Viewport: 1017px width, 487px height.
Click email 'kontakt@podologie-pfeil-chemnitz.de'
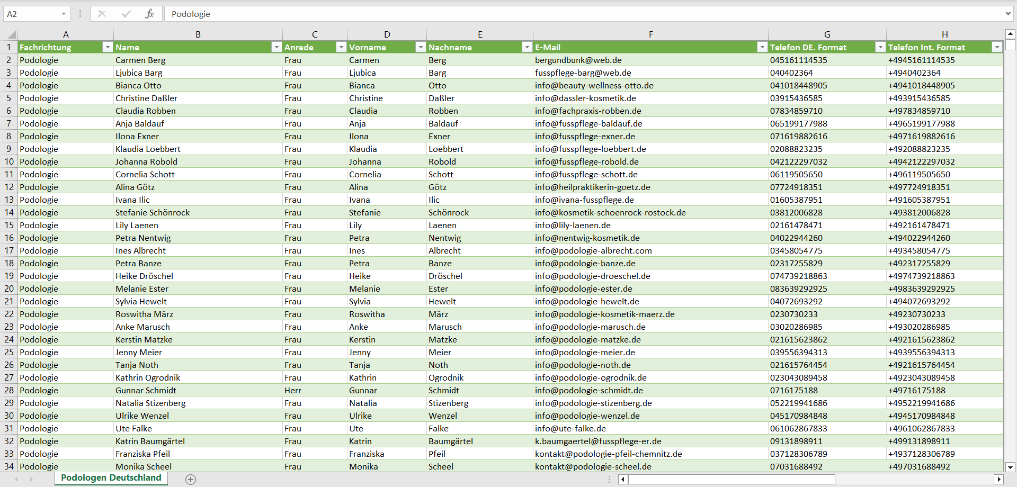650,454
